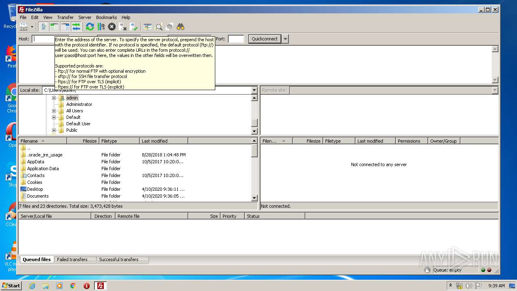Sort local files by Last modified
The height and width of the screenshot is (291, 517).
[x=164, y=141]
